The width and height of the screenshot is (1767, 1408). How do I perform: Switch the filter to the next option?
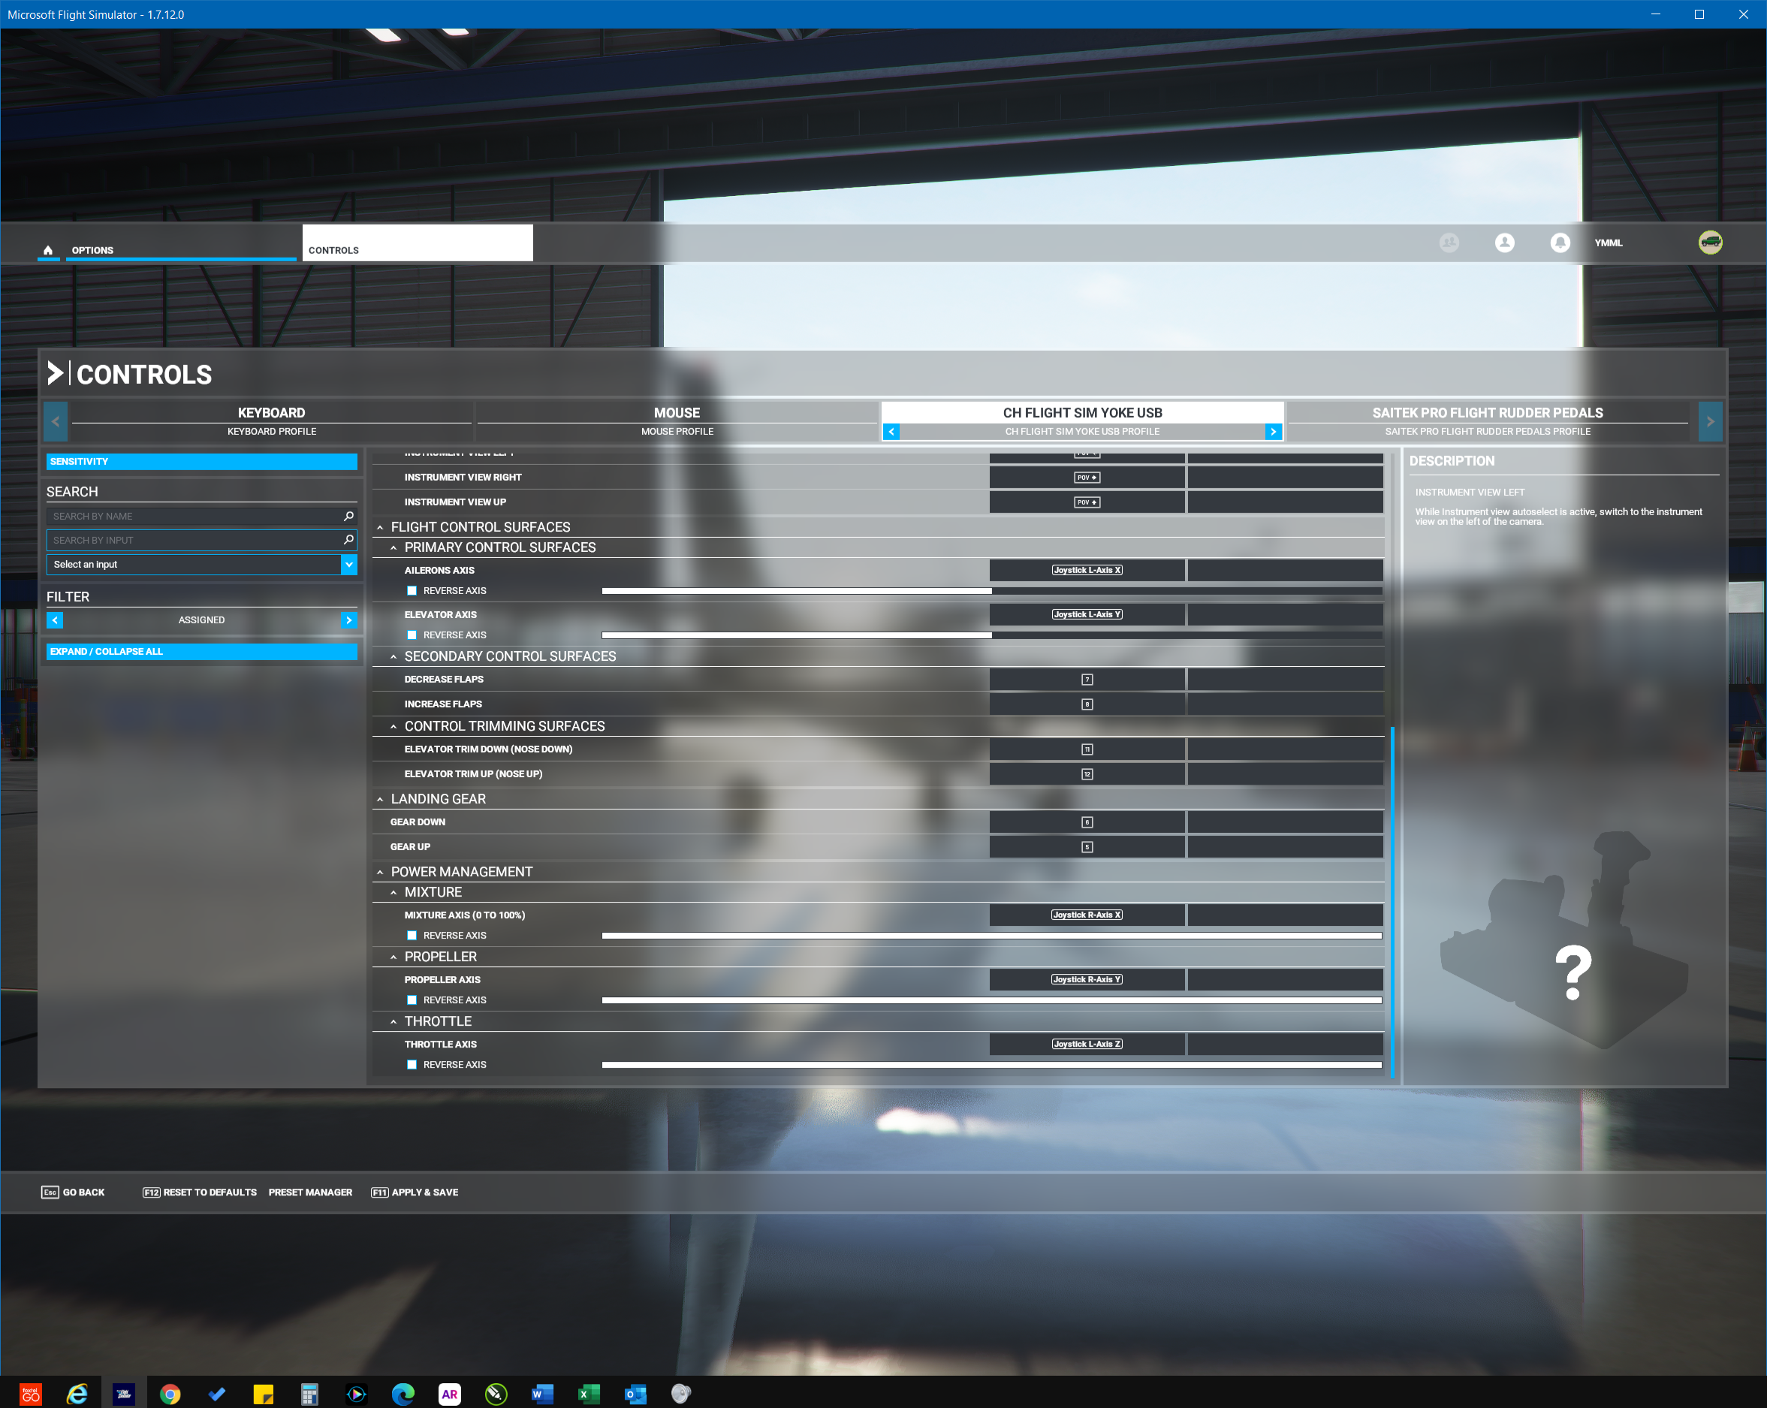pyautogui.click(x=348, y=620)
